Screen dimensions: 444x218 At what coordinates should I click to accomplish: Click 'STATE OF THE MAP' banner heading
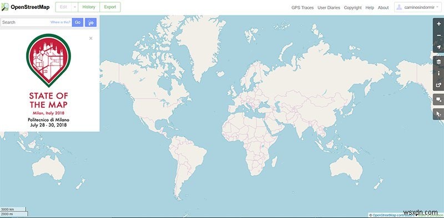[x=48, y=100]
